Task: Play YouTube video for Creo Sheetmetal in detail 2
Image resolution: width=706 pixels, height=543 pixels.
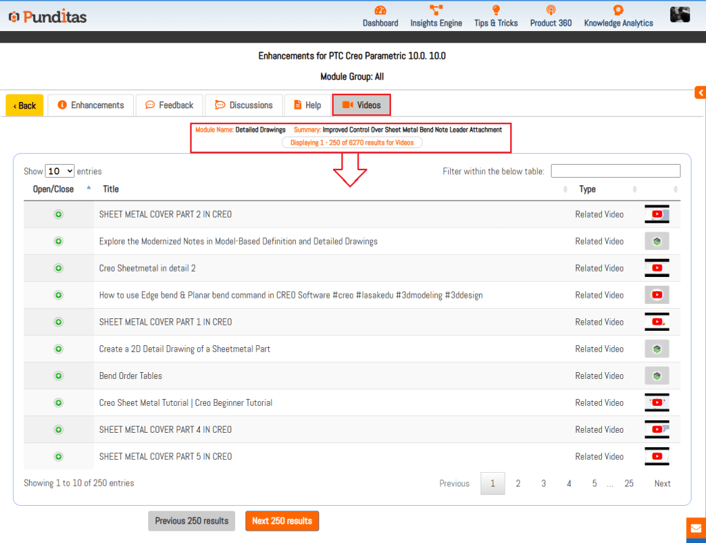Action: pyautogui.click(x=656, y=268)
